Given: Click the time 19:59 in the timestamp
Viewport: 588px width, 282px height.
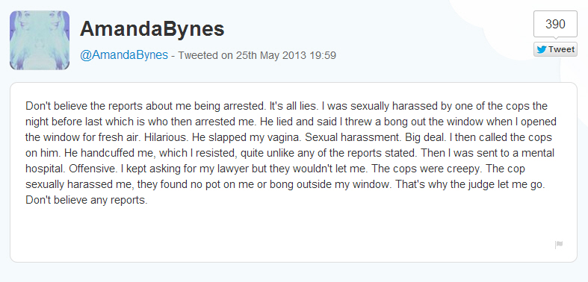Looking at the screenshot, I should tap(323, 55).
